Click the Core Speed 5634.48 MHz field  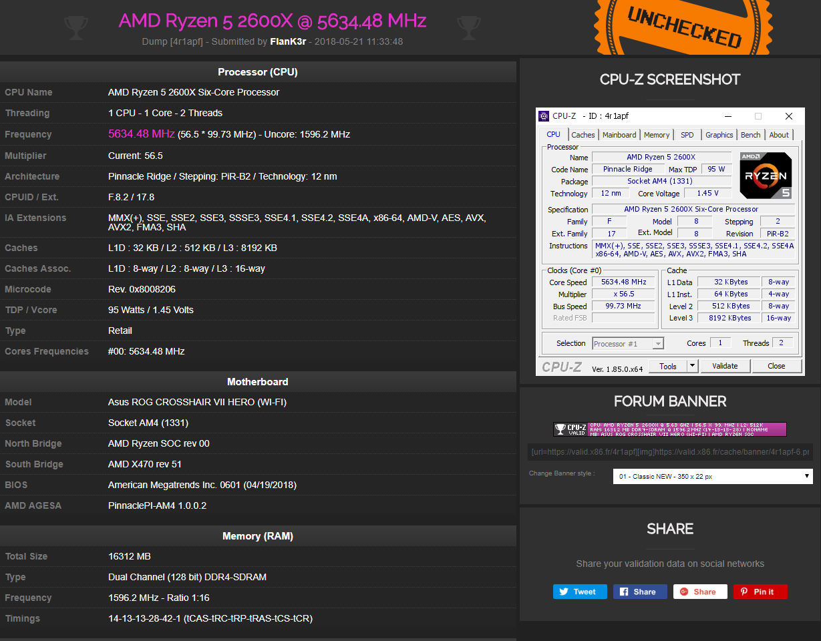click(624, 282)
